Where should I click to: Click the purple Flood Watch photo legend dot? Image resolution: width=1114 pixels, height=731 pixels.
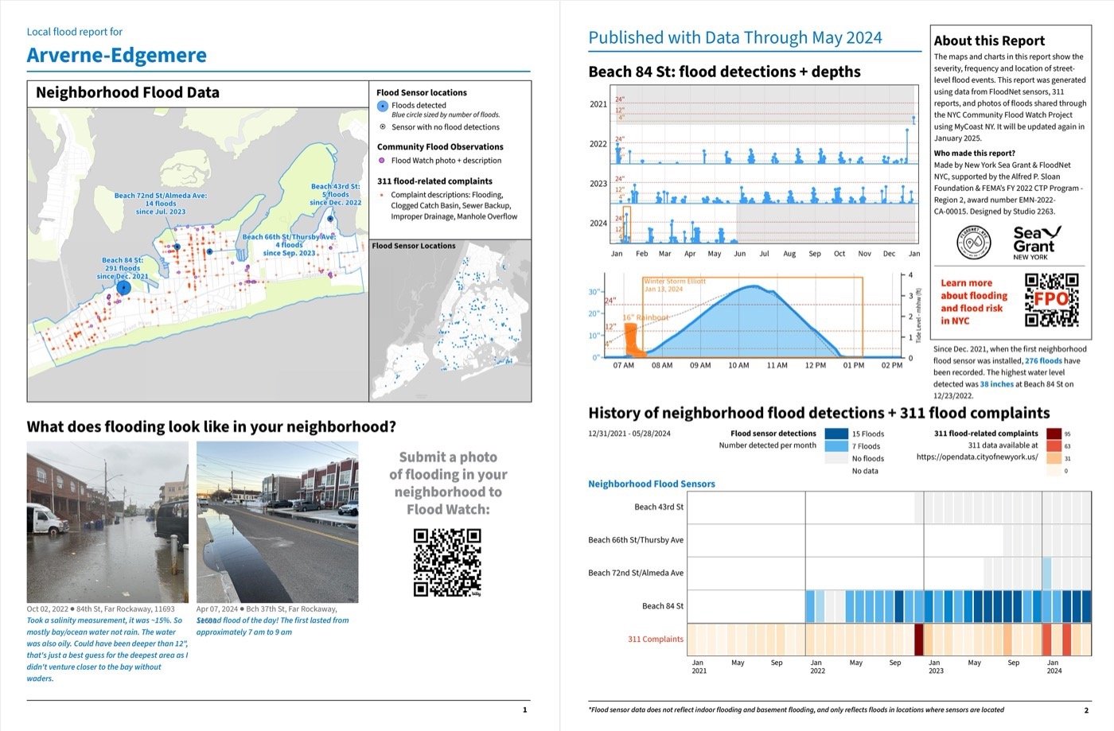click(382, 161)
